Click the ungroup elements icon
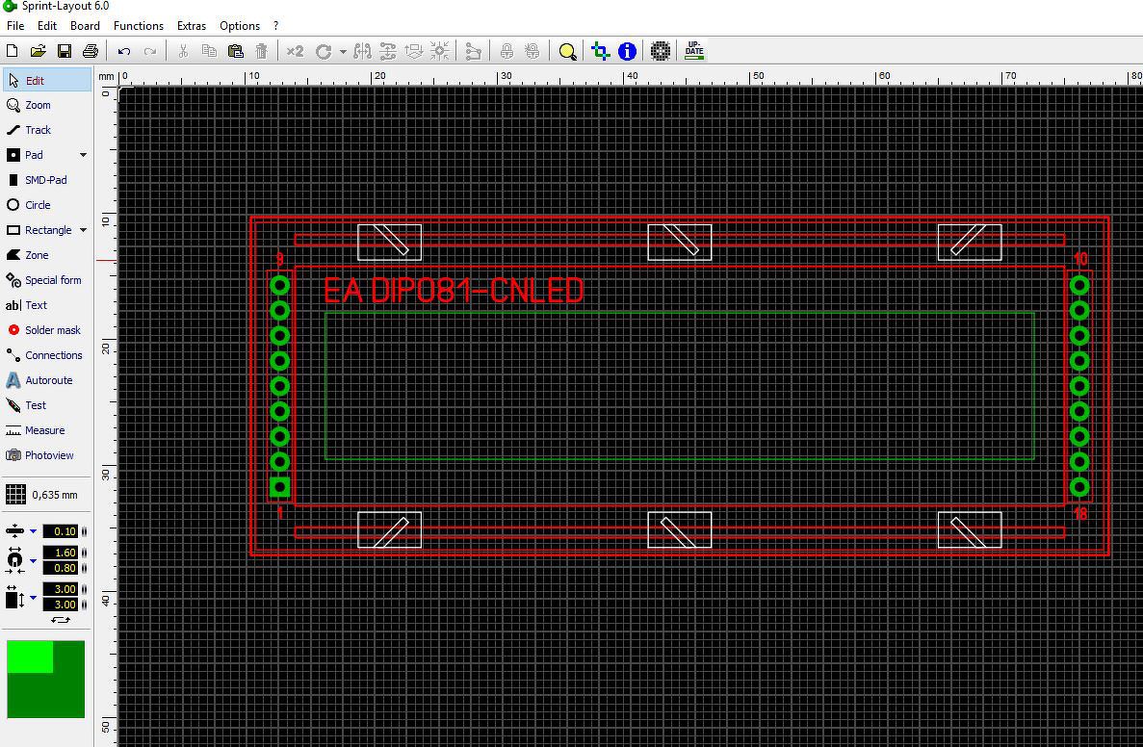 pyautogui.click(x=533, y=51)
